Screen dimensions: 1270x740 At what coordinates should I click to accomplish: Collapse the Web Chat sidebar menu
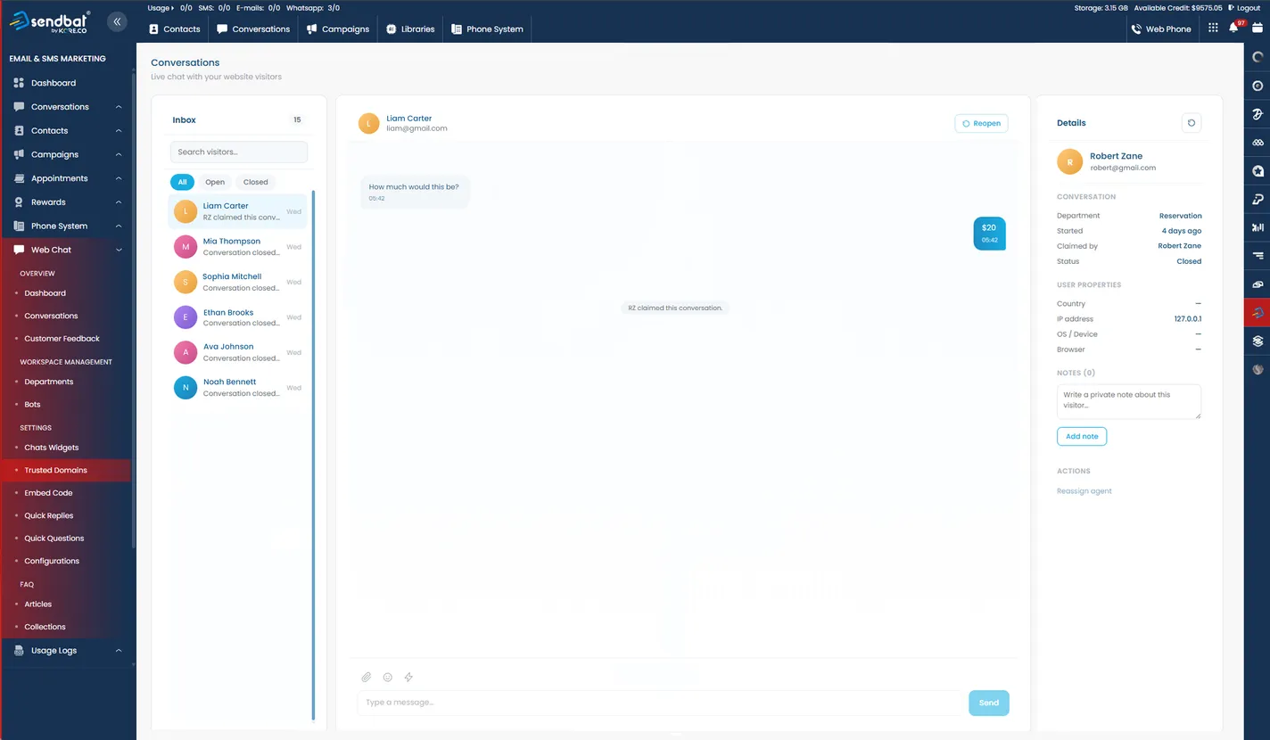(x=119, y=251)
